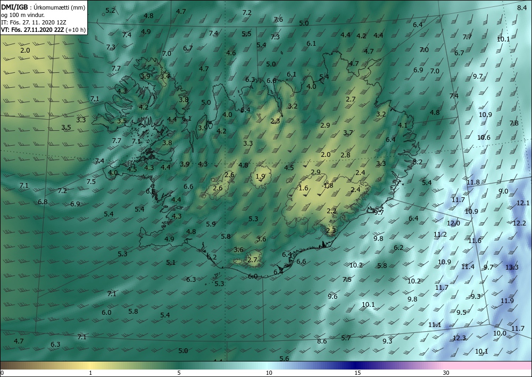Click the 12.0 value on the map
532x377 pixels.
(x=454, y=223)
